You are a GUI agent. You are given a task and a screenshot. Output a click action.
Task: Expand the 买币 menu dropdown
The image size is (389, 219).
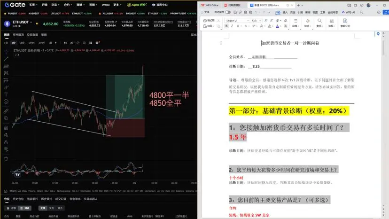(x=37, y=5)
